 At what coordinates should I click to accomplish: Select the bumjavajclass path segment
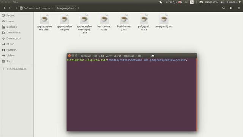click(66, 8)
